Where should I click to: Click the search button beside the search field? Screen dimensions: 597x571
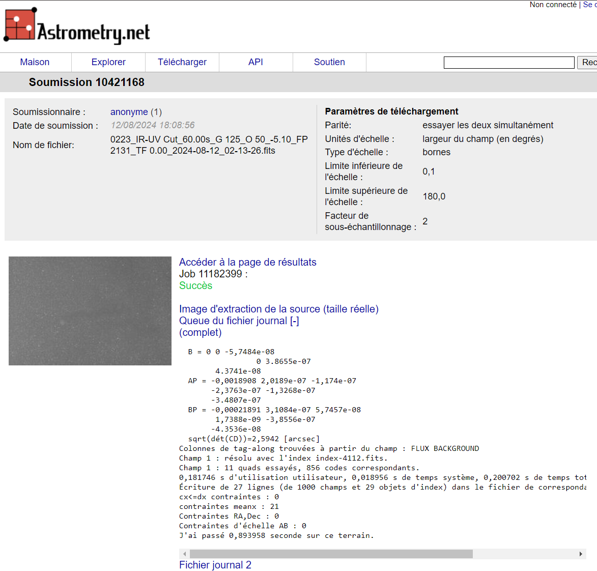coord(587,63)
